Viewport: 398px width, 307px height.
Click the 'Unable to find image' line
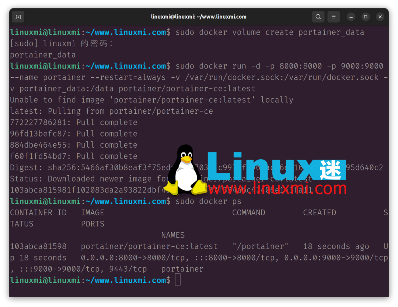[151, 100]
